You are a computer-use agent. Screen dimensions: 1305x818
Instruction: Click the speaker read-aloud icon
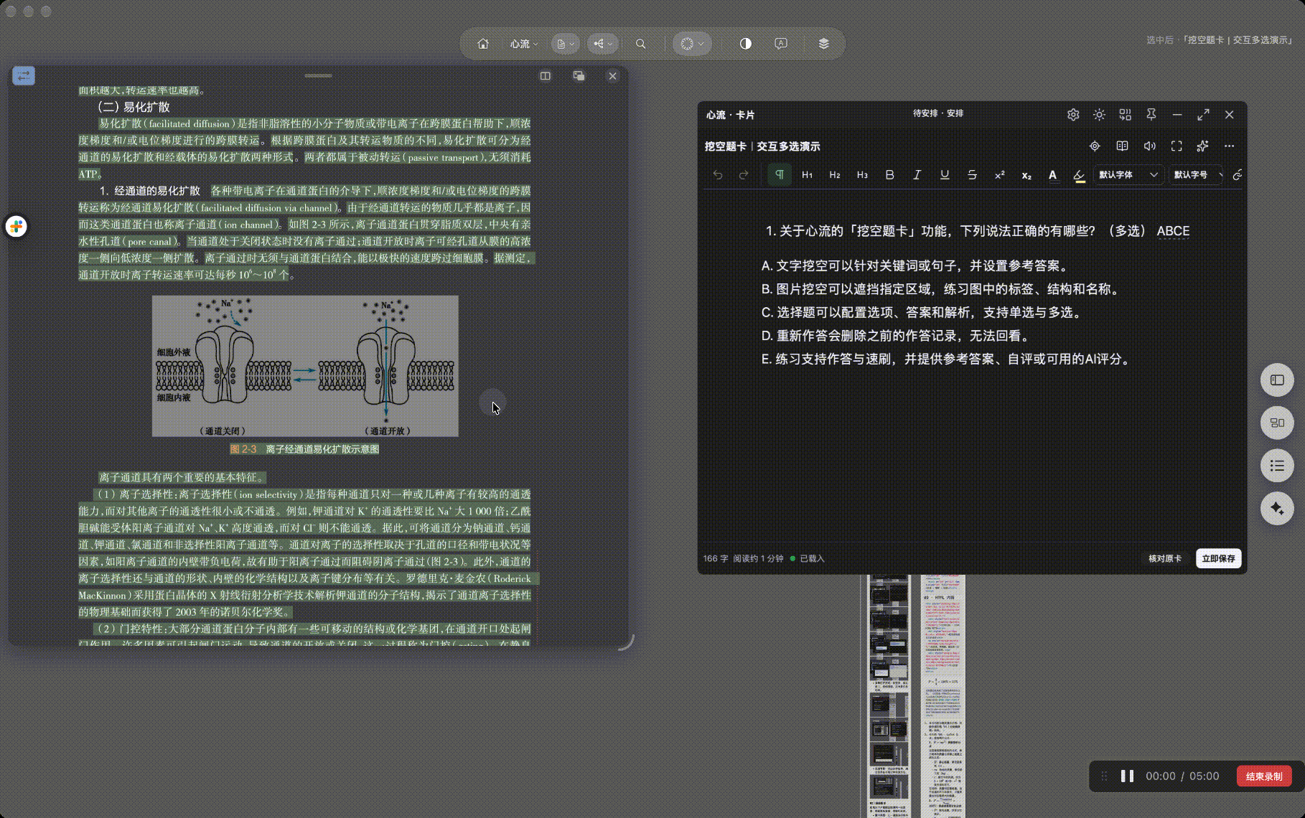(x=1149, y=146)
